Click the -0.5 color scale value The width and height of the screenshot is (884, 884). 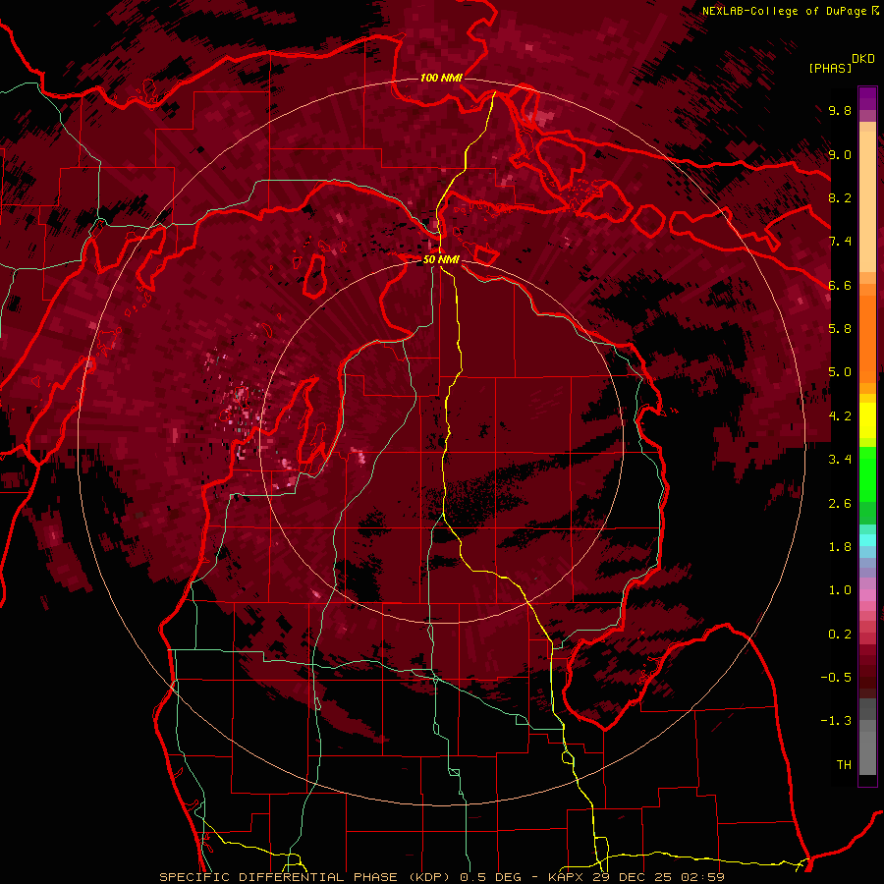[x=836, y=678]
